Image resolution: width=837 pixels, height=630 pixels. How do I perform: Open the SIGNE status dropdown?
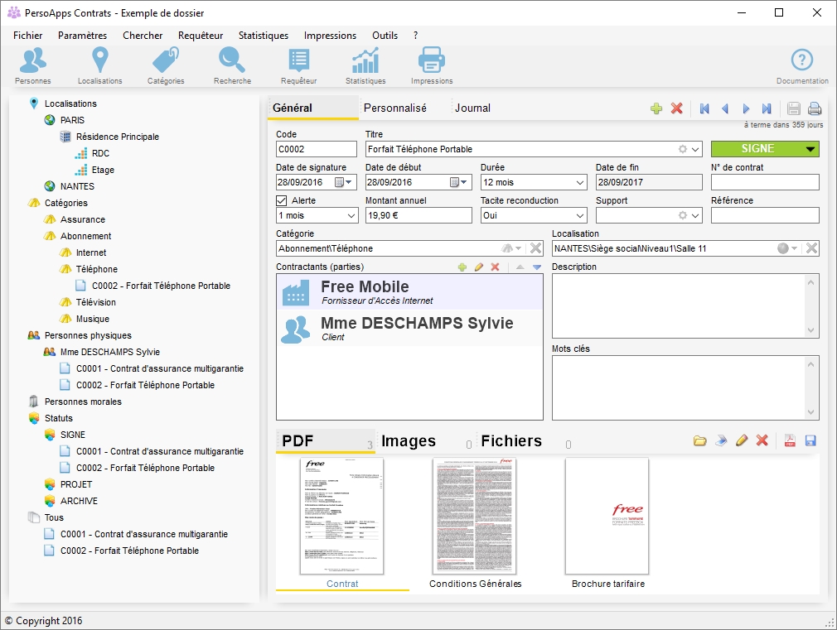coord(810,149)
